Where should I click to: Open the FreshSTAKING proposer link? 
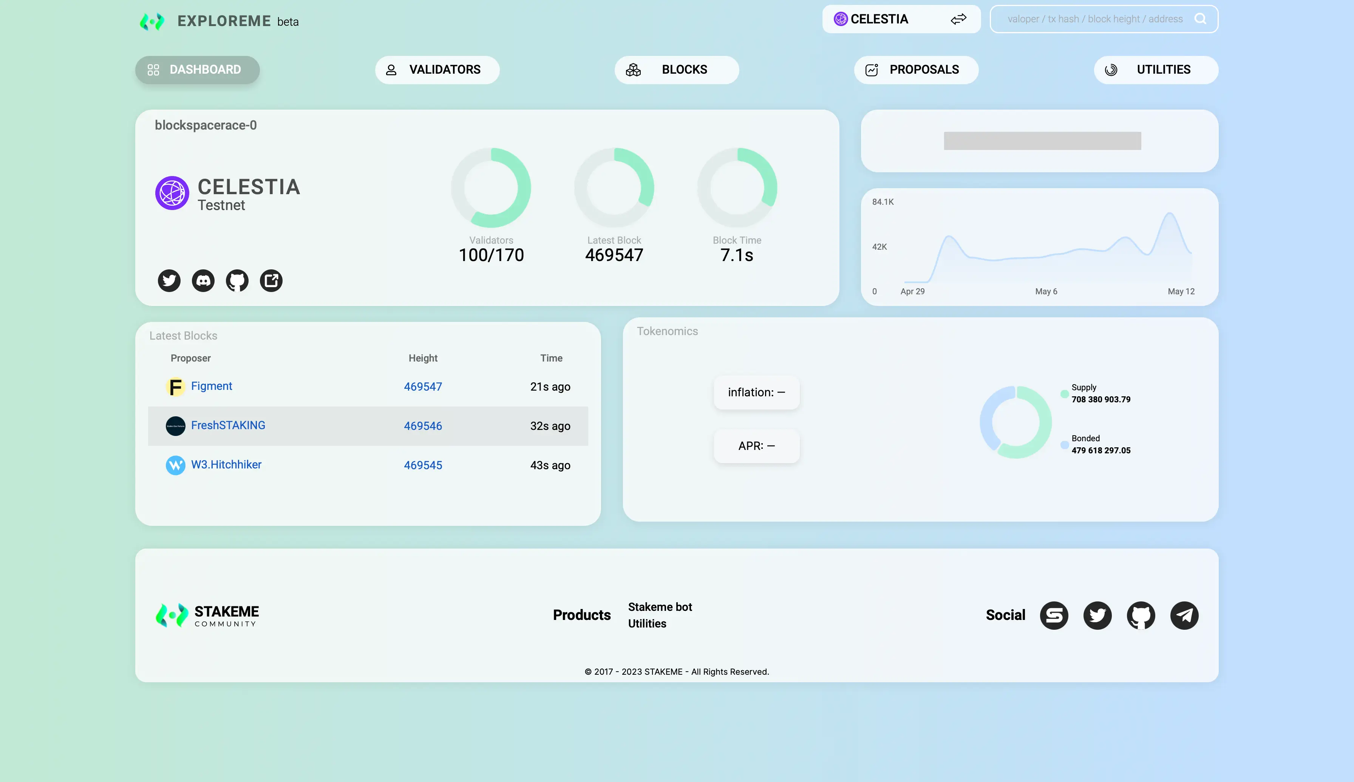pyautogui.click(x=228, y=425)
